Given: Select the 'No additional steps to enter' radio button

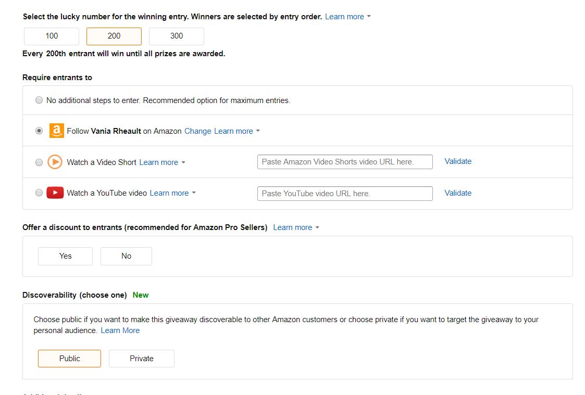Looking at the screenshot, I should (39, 100).
